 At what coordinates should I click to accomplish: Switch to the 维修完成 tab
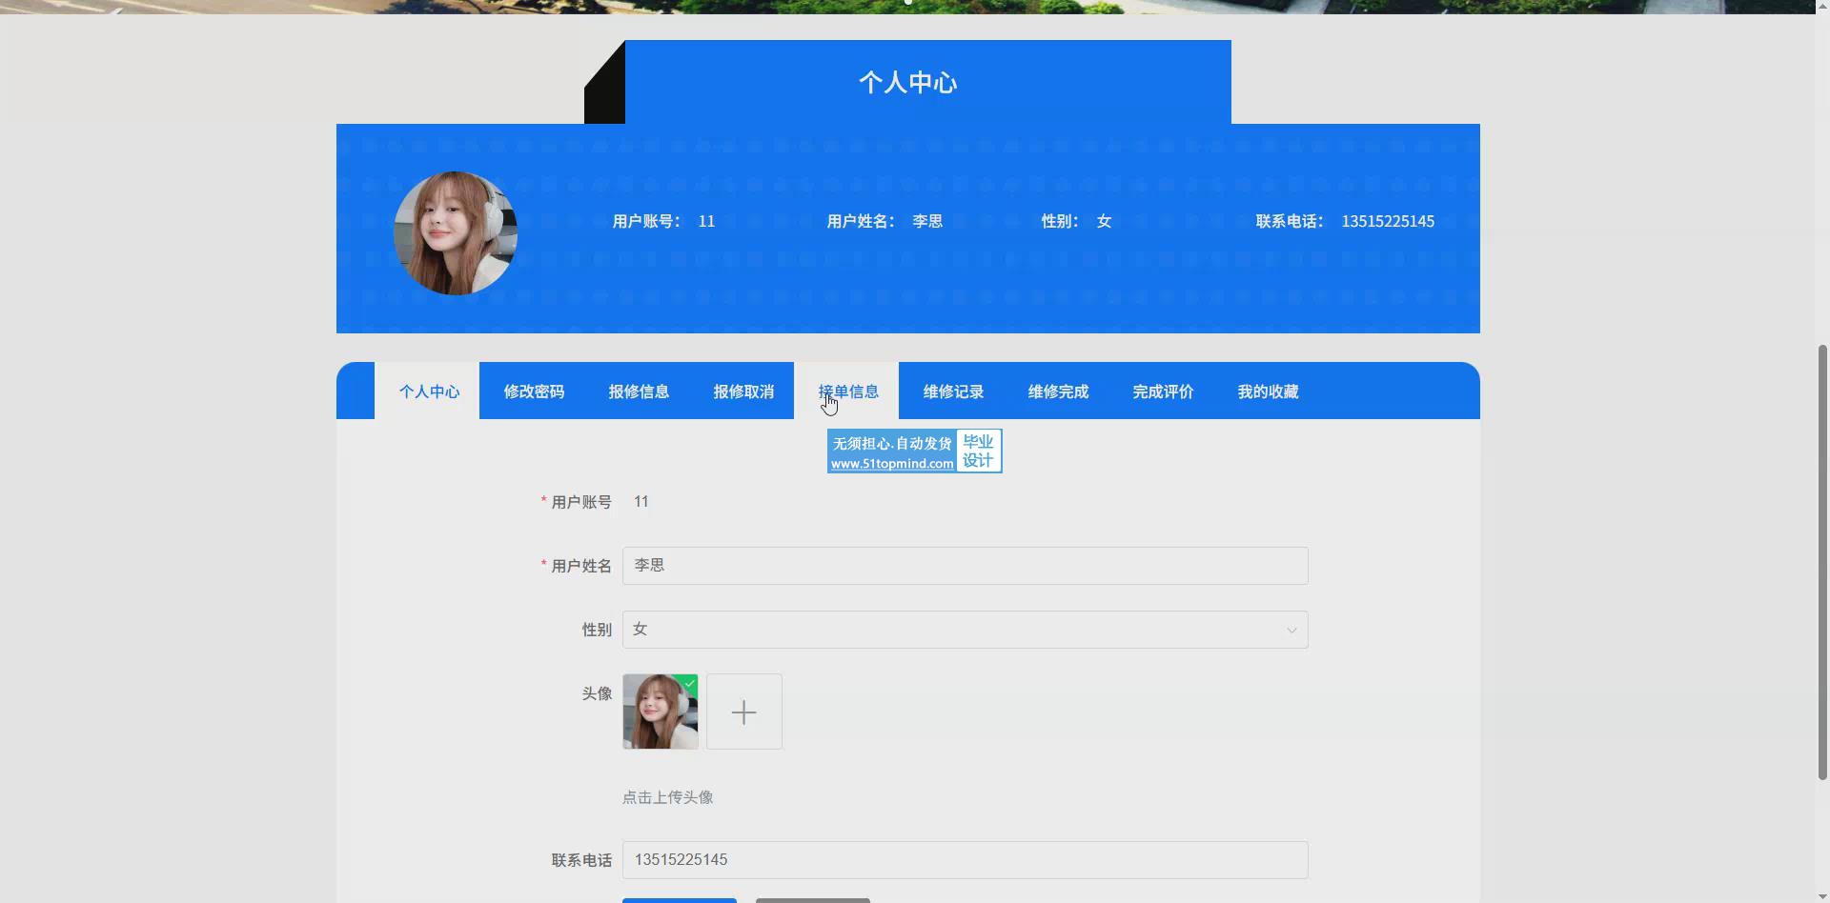pos(1057,391)
